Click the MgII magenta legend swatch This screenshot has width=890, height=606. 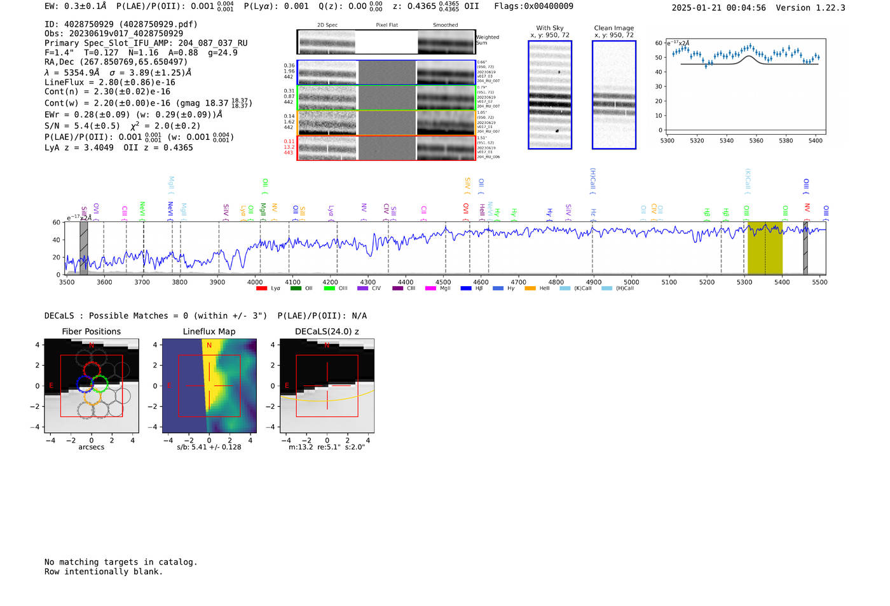(431, 288)
